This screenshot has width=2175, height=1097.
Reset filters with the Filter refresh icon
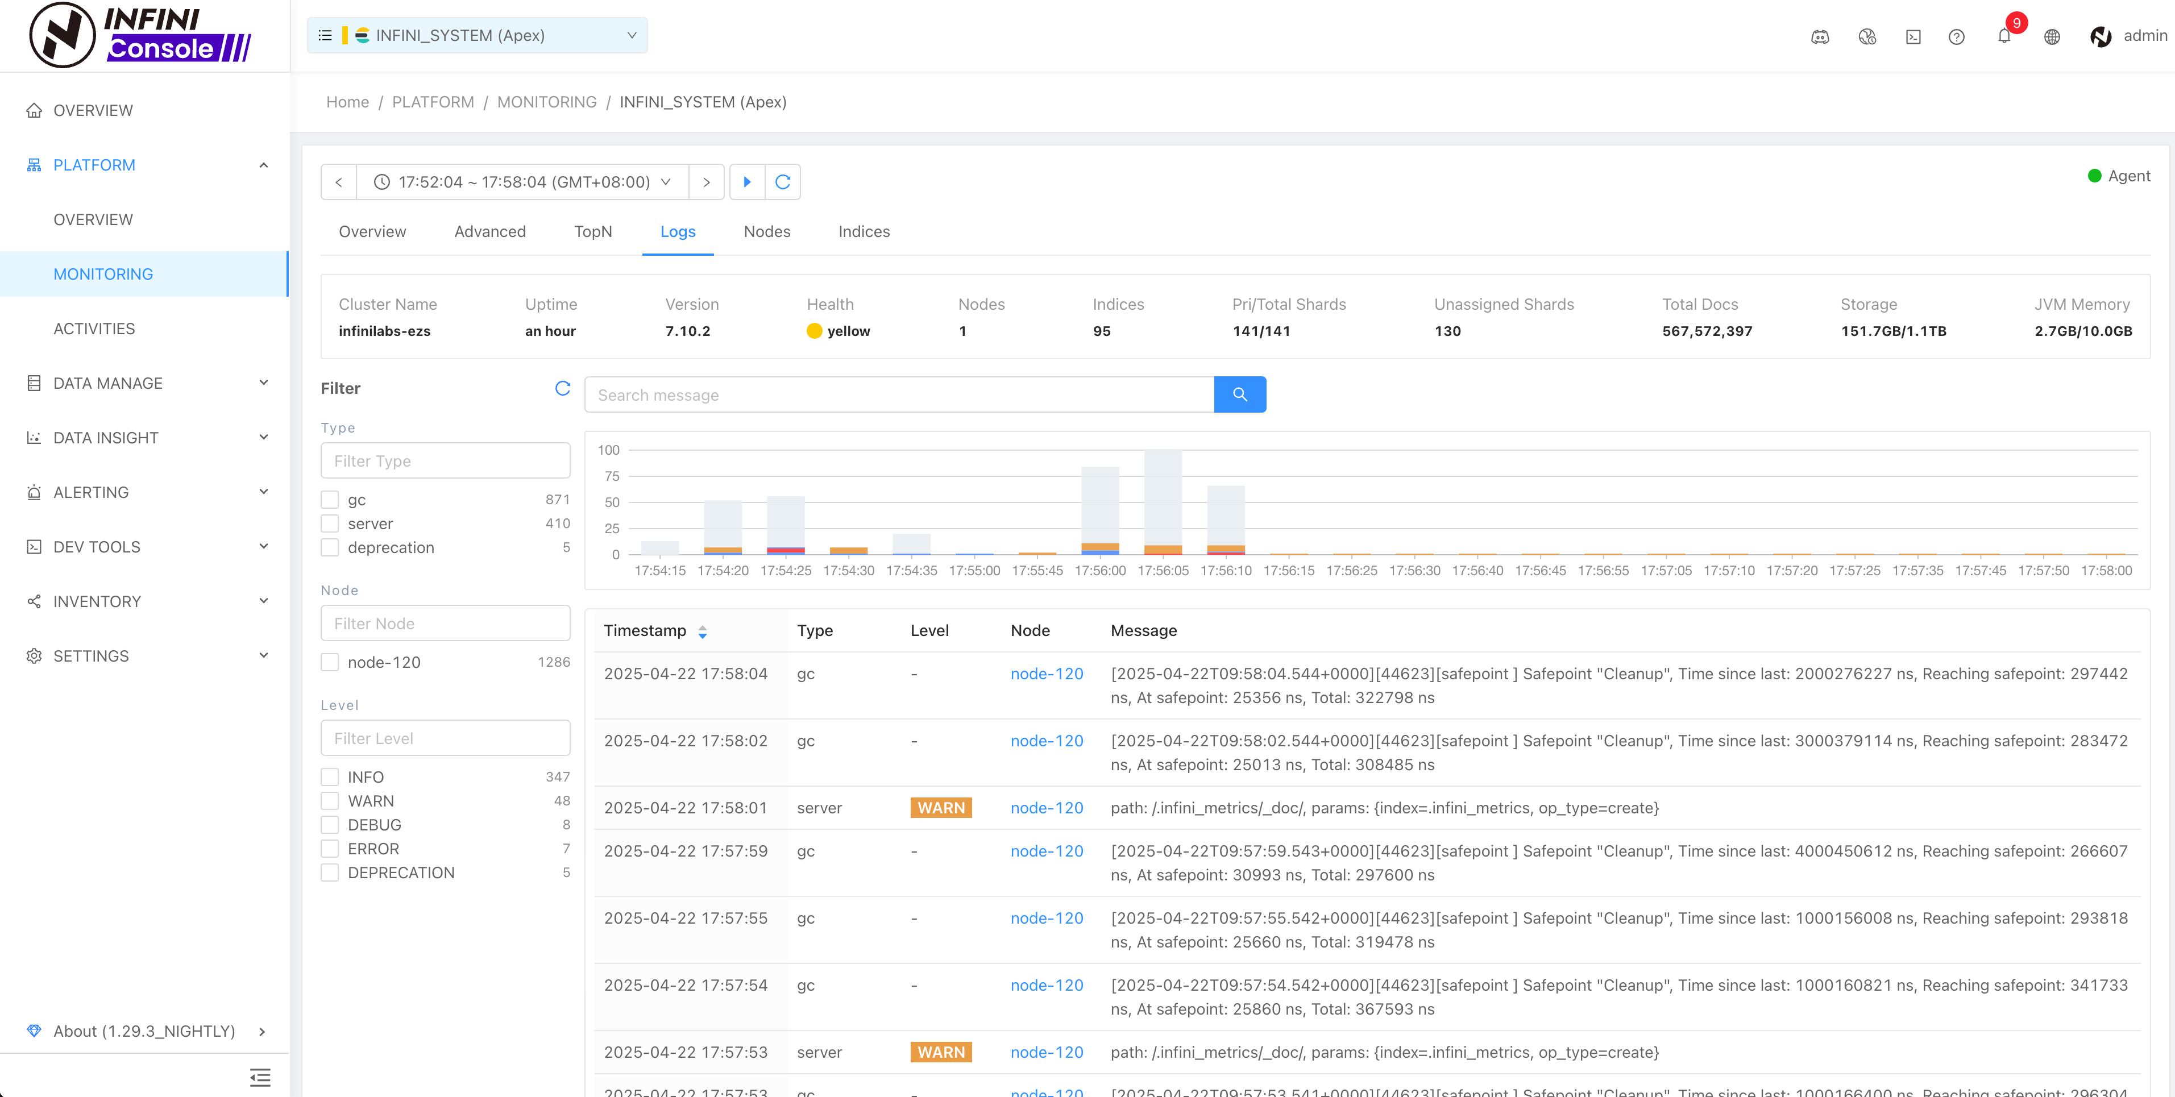(x=562, y=388)
